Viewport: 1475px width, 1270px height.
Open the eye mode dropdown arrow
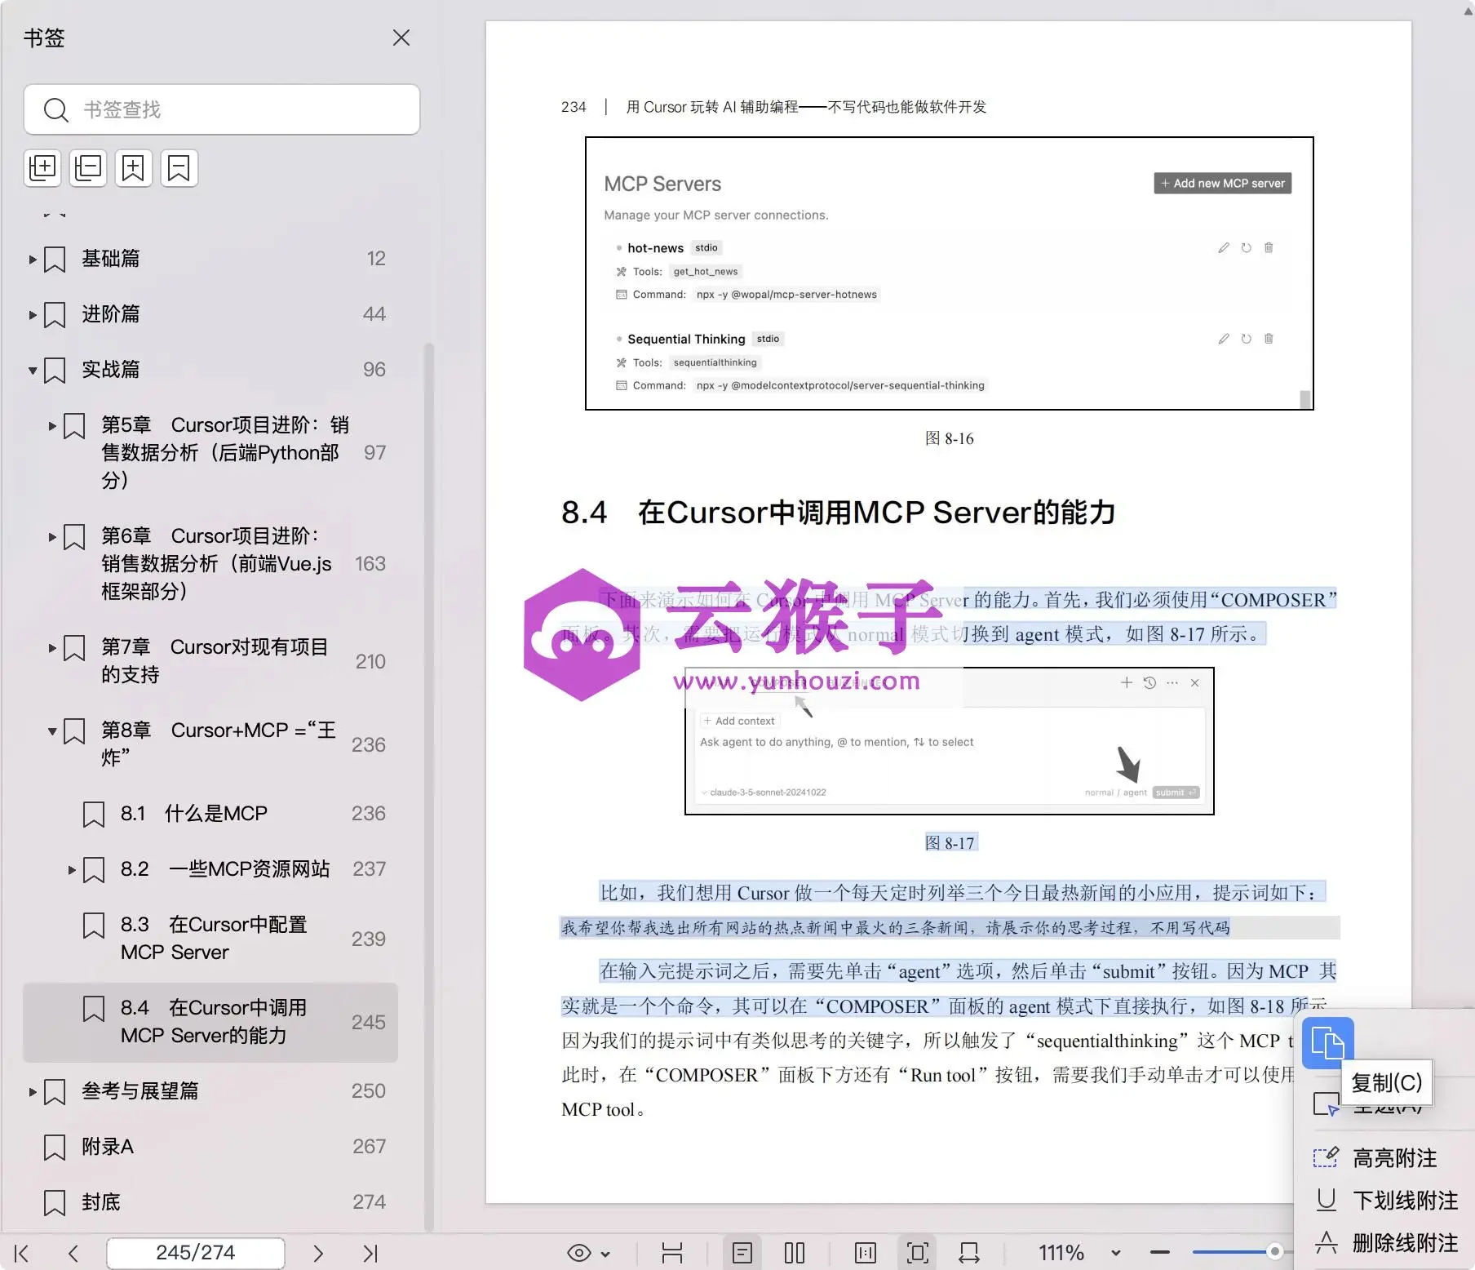pyautogui.click(x=605, y=1254)
